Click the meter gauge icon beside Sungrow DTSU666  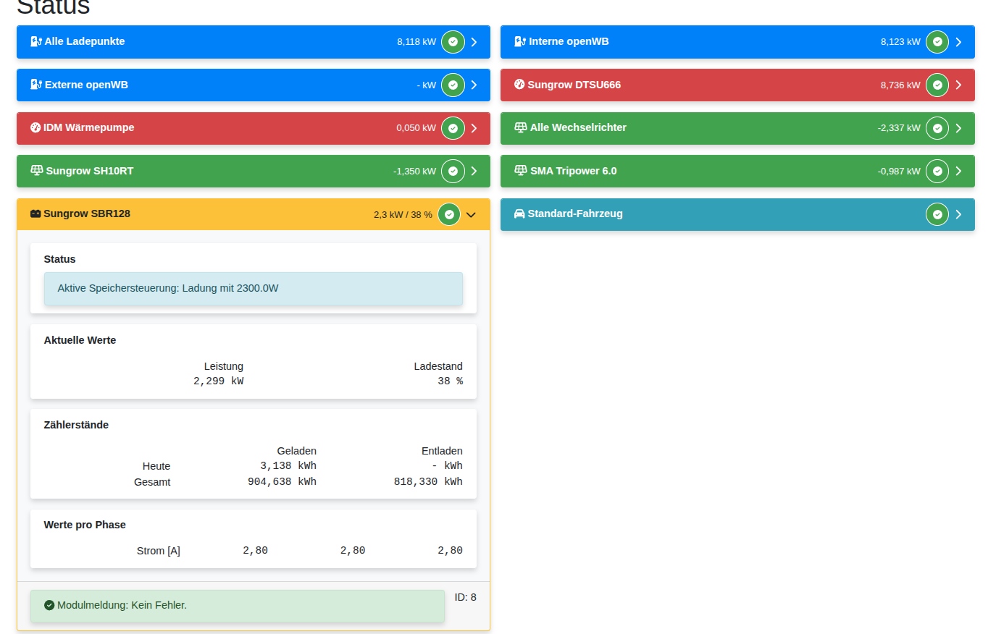click(519, 85)
